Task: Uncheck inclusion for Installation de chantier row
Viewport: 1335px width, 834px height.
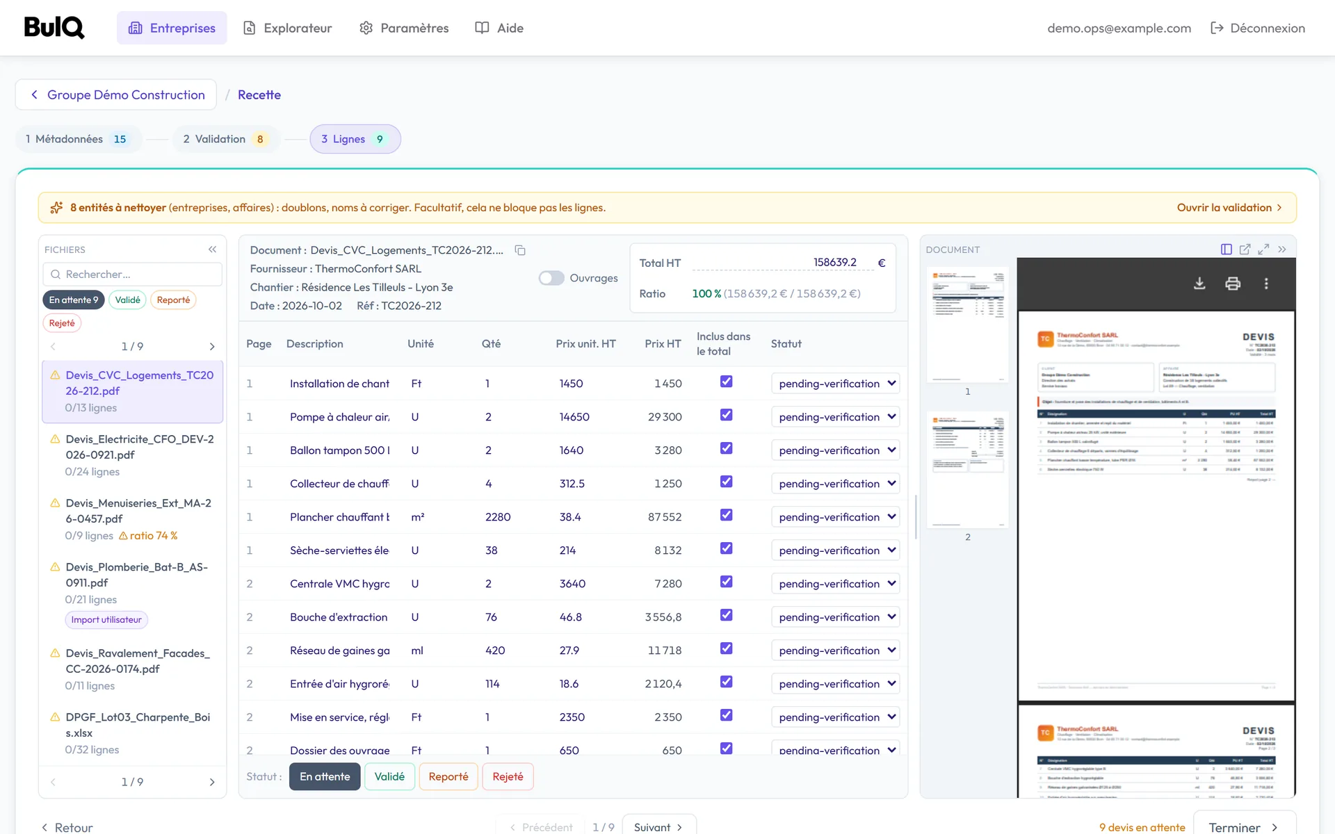Action: (x=726, y=382)
